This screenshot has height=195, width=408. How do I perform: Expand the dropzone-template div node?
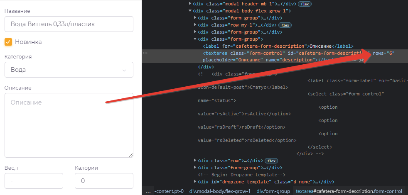[196, 182]
